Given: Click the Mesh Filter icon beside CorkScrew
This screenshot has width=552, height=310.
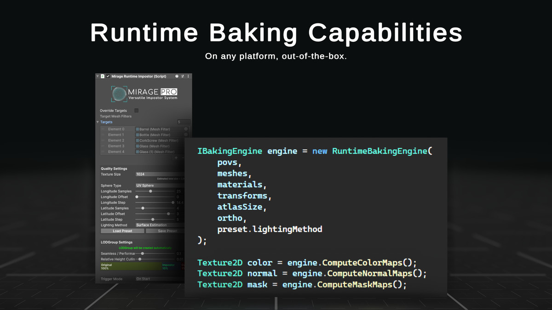Looking at the screenshot, I should 138,141.
